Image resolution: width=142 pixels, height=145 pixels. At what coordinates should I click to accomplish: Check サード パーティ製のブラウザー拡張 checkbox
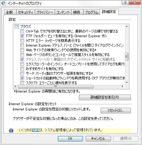pos(22,73)
